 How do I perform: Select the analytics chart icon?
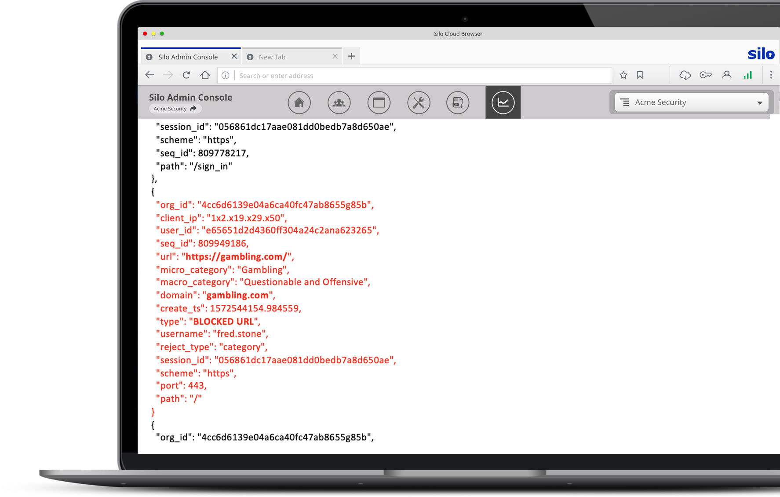(x=503, y=102)
